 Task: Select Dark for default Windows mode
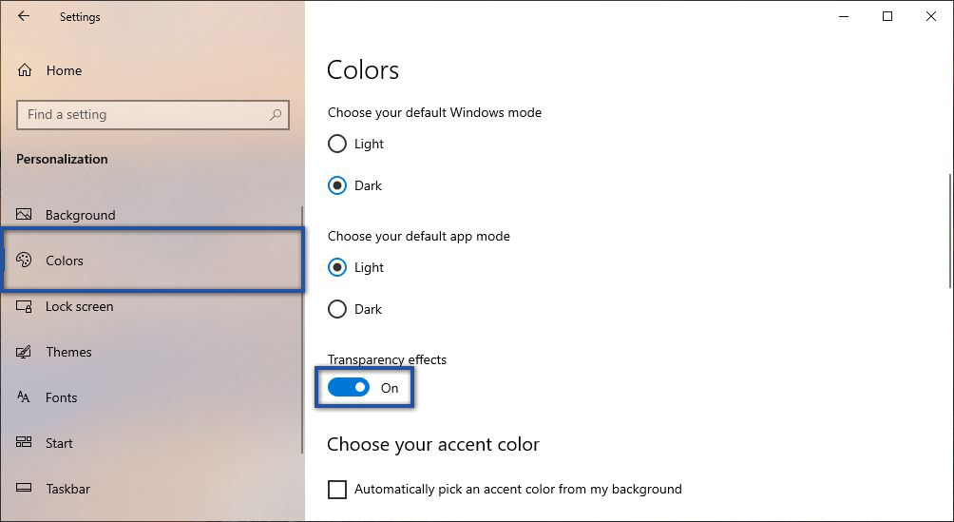coord(337,186)
